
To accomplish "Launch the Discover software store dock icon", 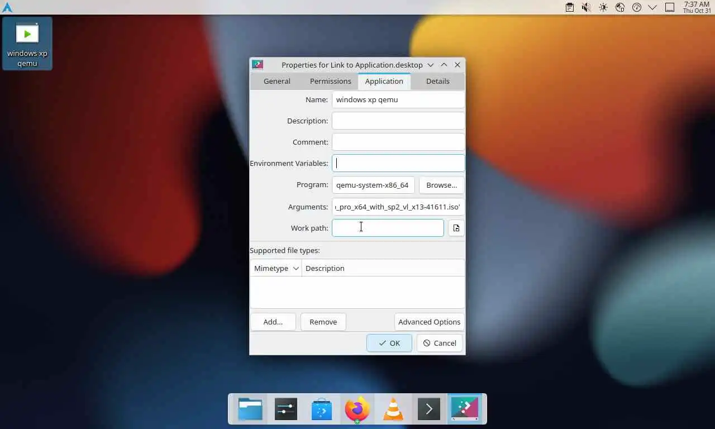I will [x=321, y=409].
